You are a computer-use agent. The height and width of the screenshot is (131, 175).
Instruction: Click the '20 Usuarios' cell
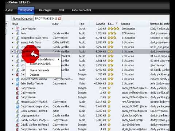[128, 29]
